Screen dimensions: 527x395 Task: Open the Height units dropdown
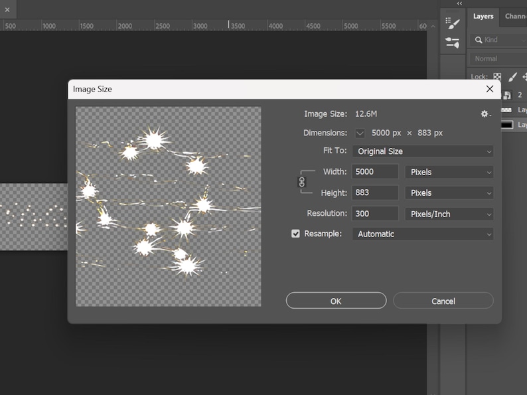click(449, 193)
